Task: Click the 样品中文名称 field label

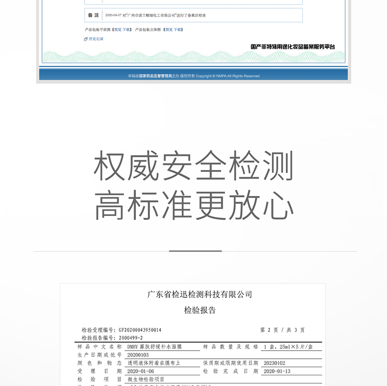Action: [x=99, y=347]
